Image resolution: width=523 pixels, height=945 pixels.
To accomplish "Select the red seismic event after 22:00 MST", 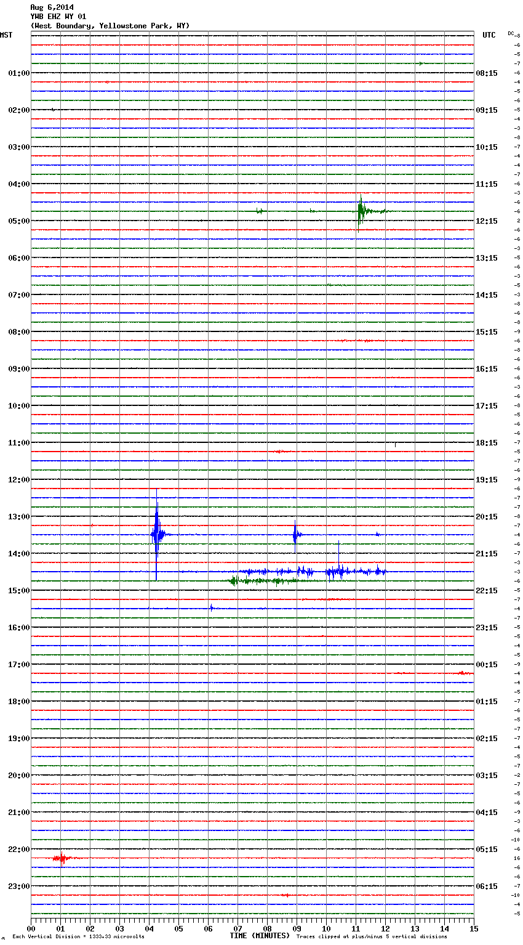I will click(62, 858).
